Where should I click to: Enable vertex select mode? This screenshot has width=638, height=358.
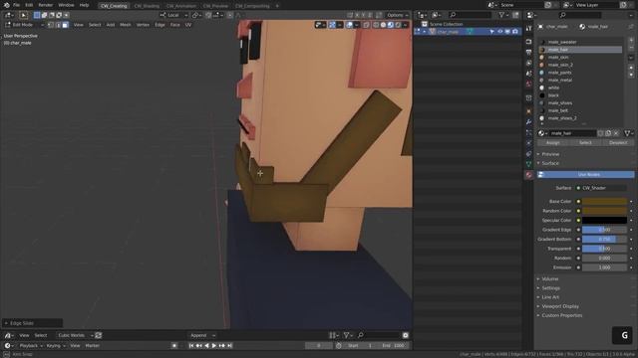point(51,25)
